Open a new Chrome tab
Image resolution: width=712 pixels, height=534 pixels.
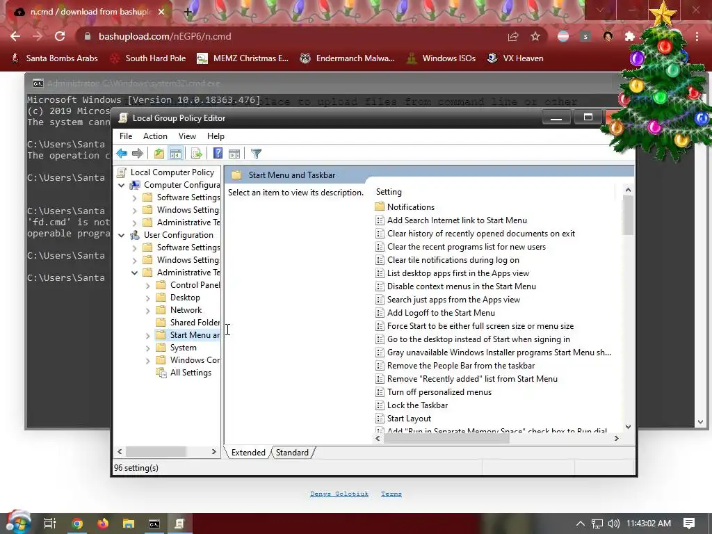pos(188,13)
